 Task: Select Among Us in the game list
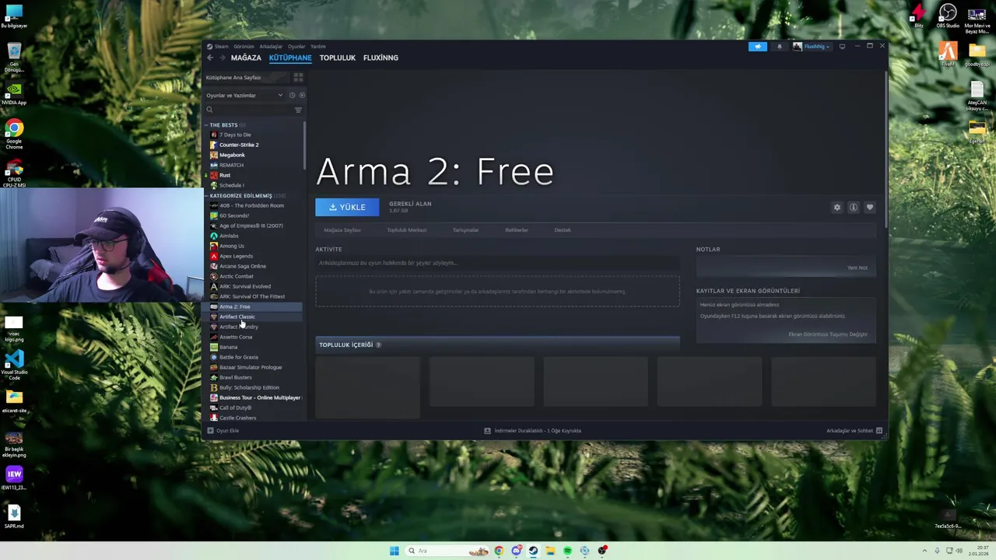pos(231,246)
